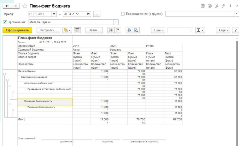Open calendar for start date 01.01.2011
242x166 pixels.
[54, 14]
